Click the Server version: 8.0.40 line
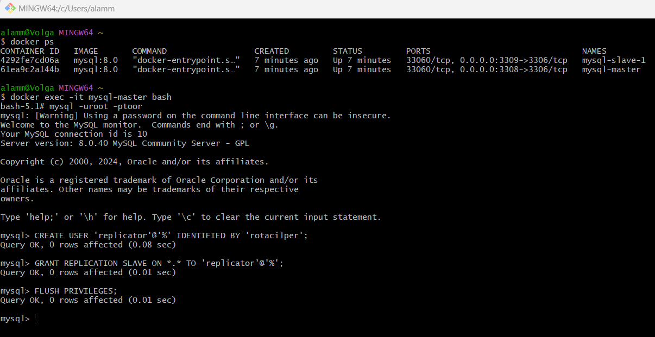Viewport: 655px width, 337px height. pos(125,143)
